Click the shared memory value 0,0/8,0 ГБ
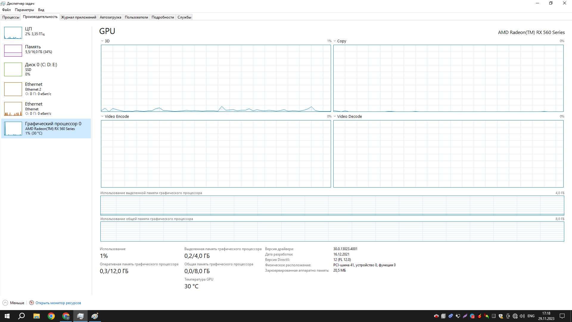Screen dimensions: 572x322 (x=197, y=271)
